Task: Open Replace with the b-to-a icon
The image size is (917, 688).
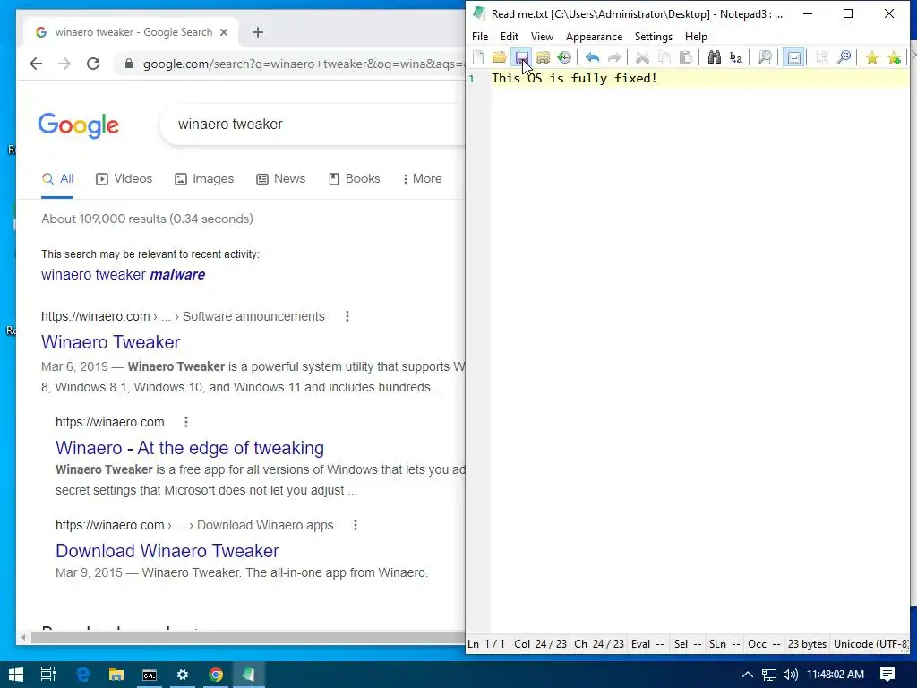Action: [736, 57]
